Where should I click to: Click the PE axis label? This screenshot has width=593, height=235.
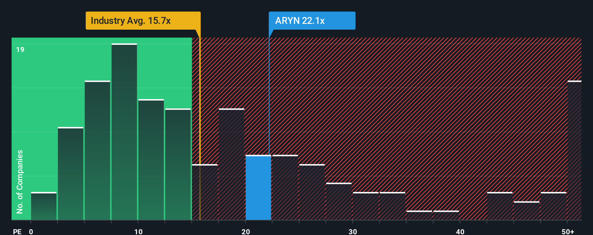[17, 231]
